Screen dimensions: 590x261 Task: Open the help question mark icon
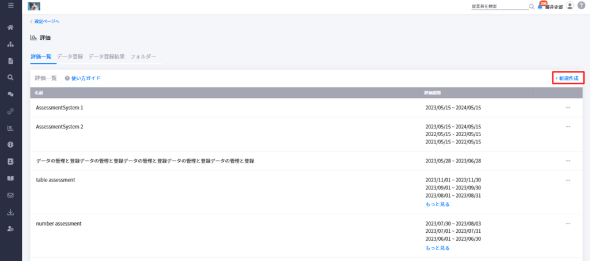(581, 6)
